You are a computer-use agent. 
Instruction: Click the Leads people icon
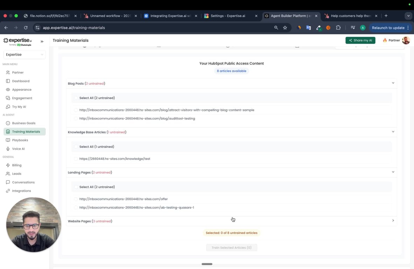[x=8, y=174]
